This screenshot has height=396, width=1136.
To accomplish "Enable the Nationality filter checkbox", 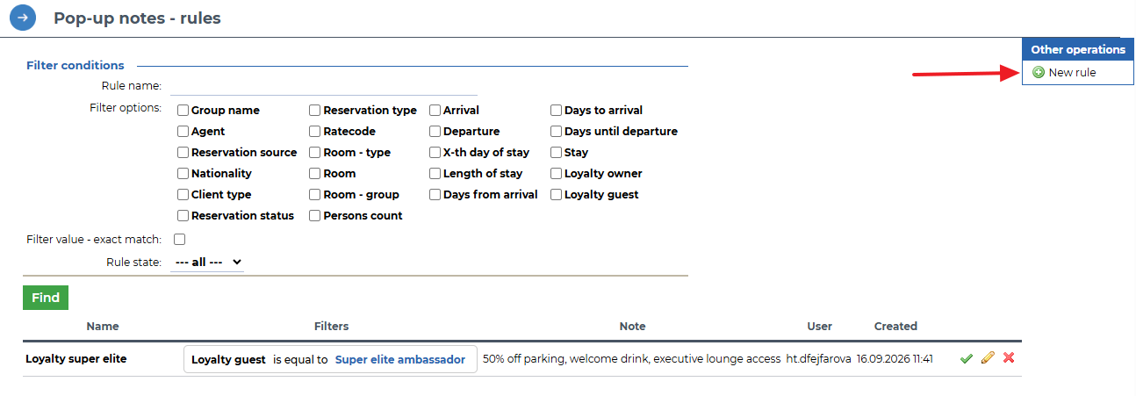I will coord(183,174).
